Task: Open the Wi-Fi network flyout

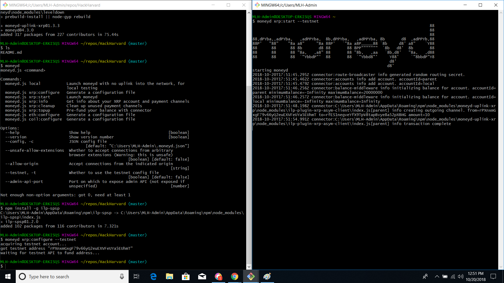Action: coord(453,276)
